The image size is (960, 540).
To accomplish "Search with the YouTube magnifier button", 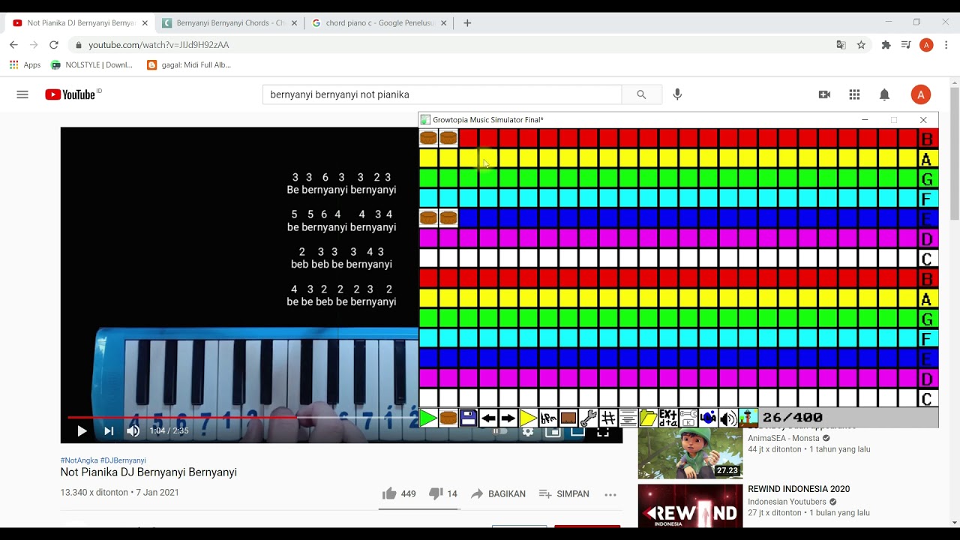I will tap(641, 94).
